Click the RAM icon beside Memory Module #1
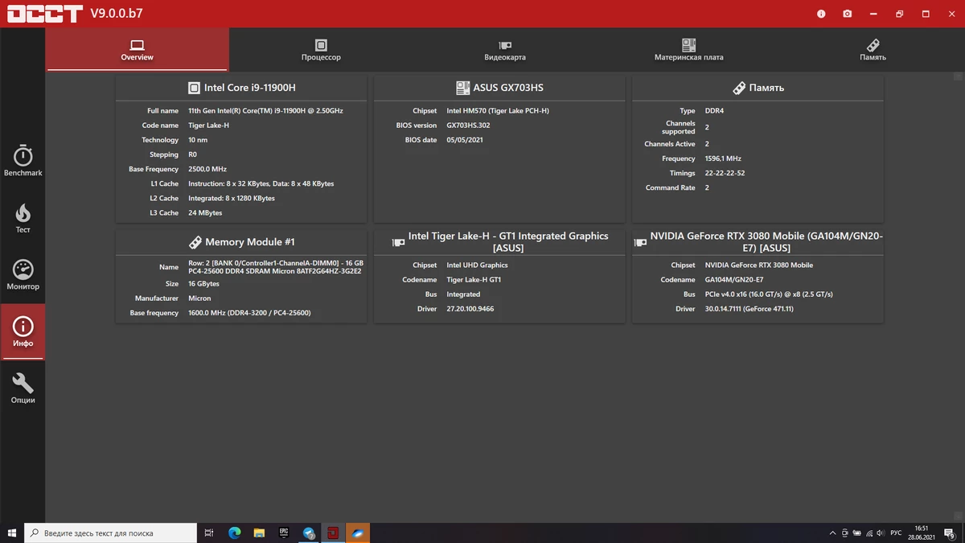 (x=195, y=242)
